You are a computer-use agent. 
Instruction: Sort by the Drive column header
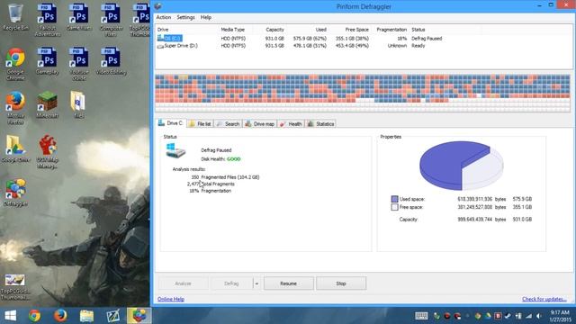pos(163,30)
